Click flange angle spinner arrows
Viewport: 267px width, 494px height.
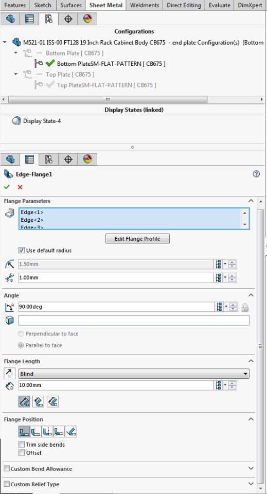click(x=233, y=307)
